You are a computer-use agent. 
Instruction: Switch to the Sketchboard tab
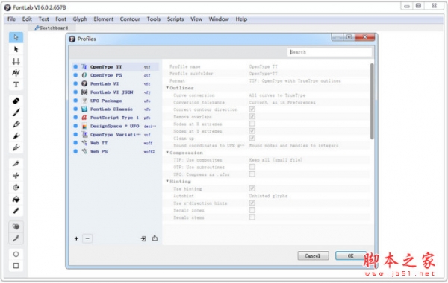pos(52,28)
